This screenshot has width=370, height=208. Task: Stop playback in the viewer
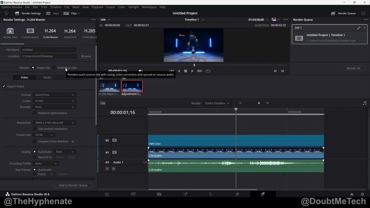(186, 71)
